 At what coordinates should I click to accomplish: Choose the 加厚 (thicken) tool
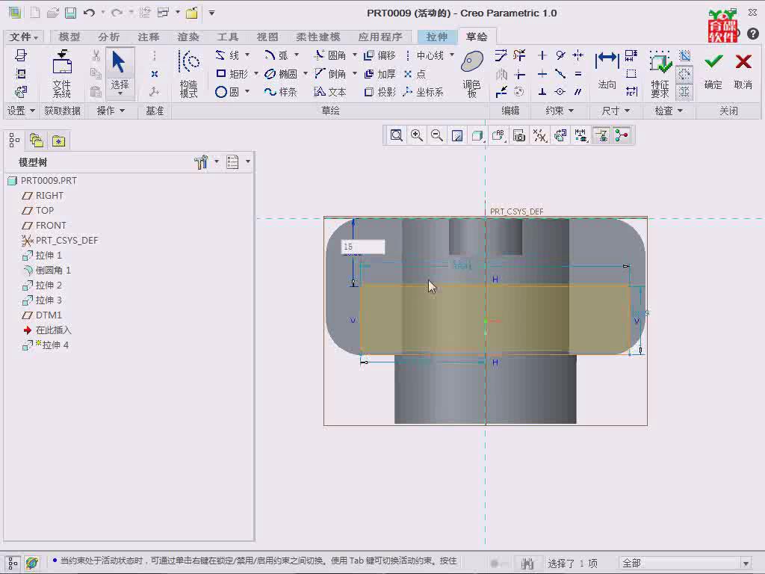pyautogui.click(x=380, y=74)
